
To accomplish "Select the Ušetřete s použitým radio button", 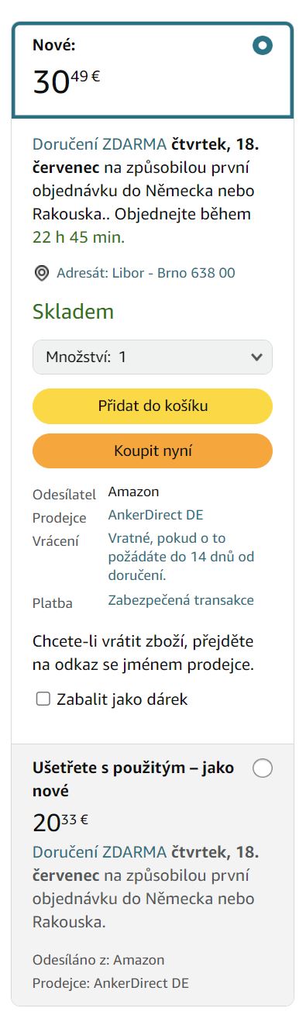I will pos(263,768).
